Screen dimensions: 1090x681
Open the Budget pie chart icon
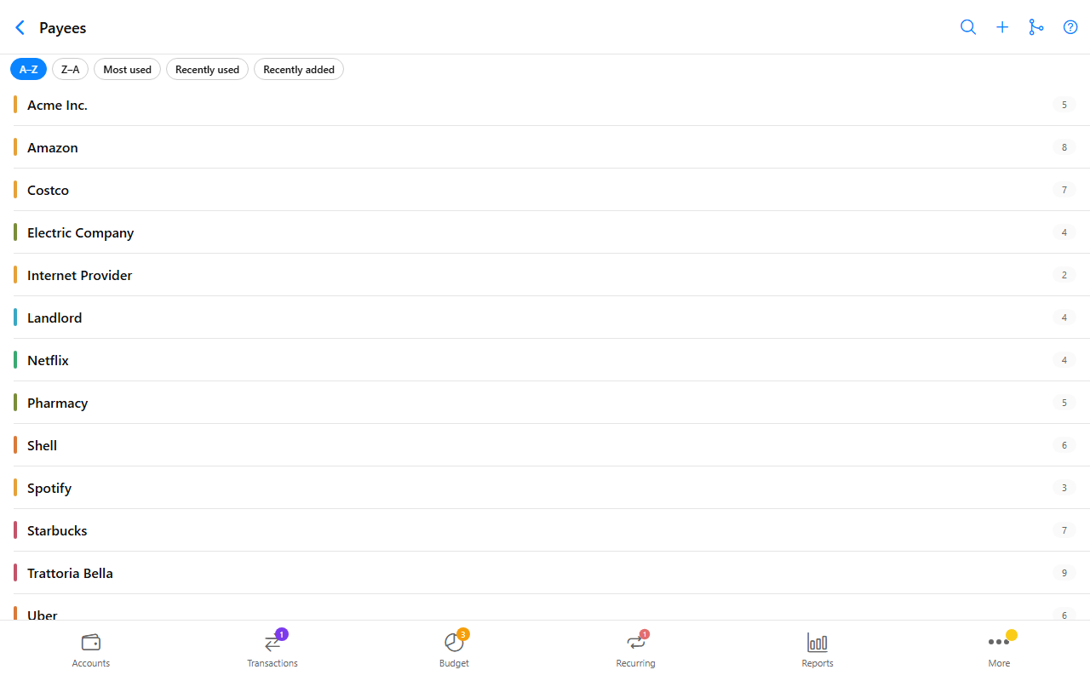coord(454,643)
